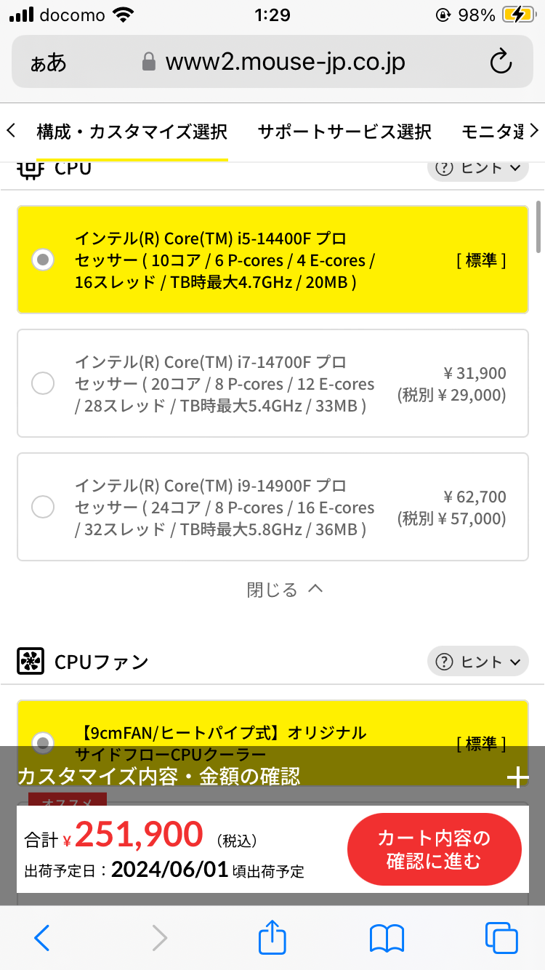Tap the Safari reload page icon
Viewport: 545px width, 970px height.
pos(501,63)
